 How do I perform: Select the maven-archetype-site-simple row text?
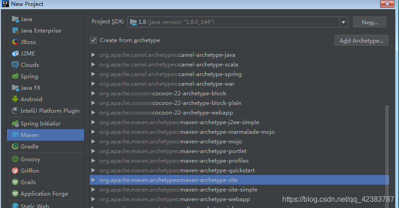pyautogui.click(x=178, y=190)
